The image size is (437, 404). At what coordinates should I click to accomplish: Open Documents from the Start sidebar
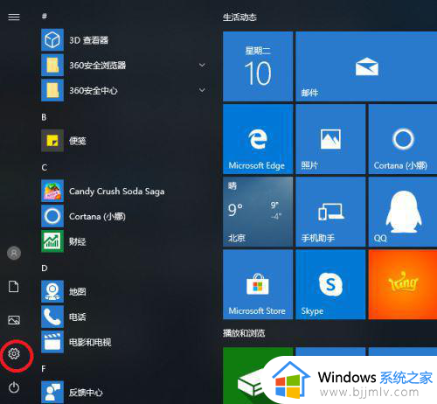pyautogui.click(x=14, y=287)
